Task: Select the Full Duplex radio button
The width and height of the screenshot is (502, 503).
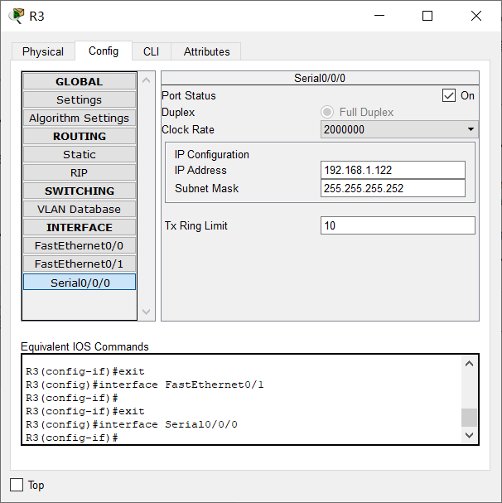Action: 327,112
